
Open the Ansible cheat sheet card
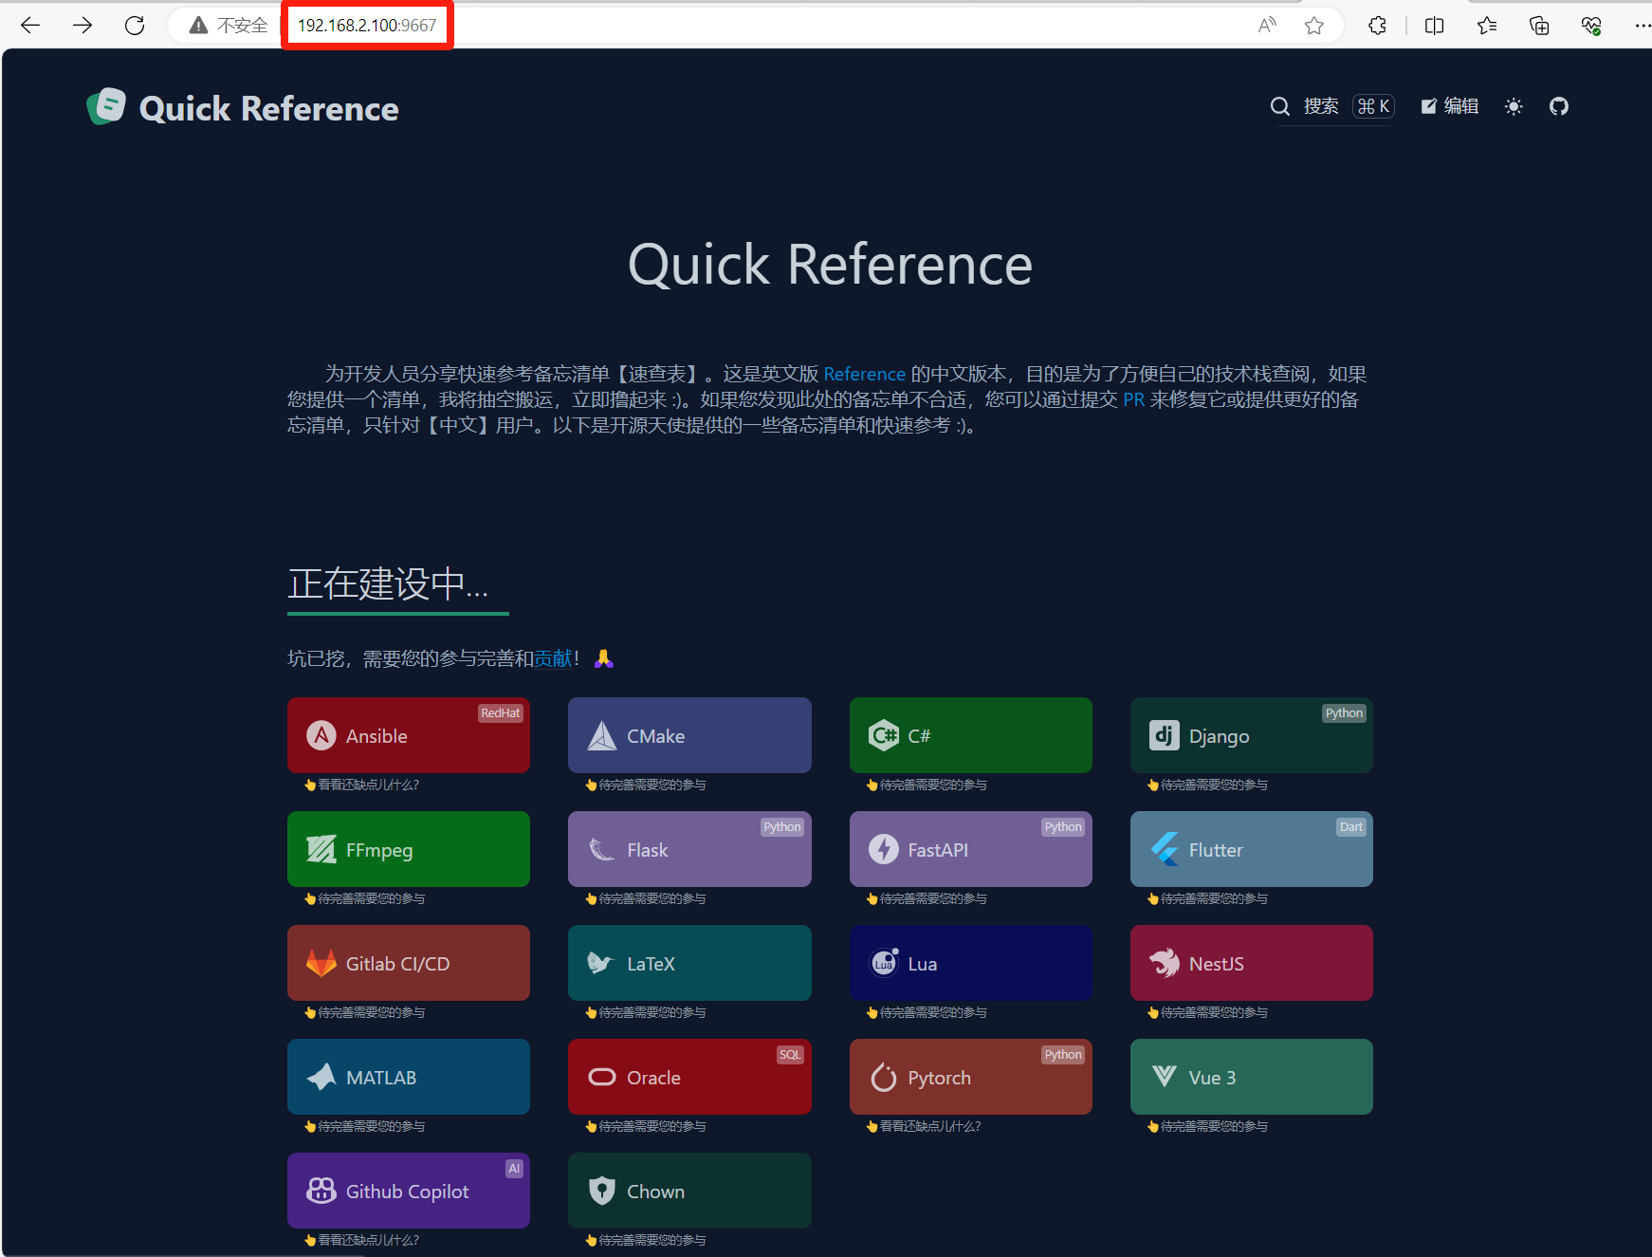click(x=408, y=735)
